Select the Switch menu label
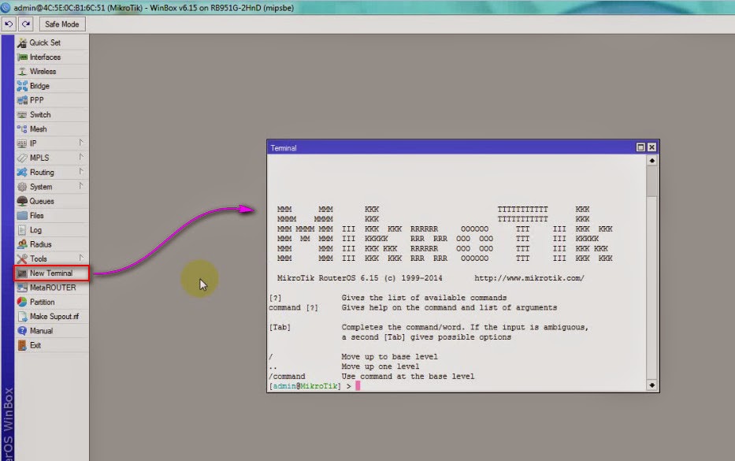 point(40,115)
